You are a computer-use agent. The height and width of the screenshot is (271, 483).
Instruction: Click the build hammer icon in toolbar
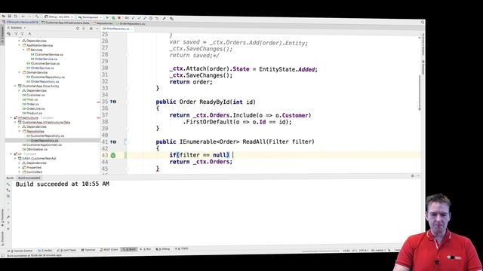[37, 17]
